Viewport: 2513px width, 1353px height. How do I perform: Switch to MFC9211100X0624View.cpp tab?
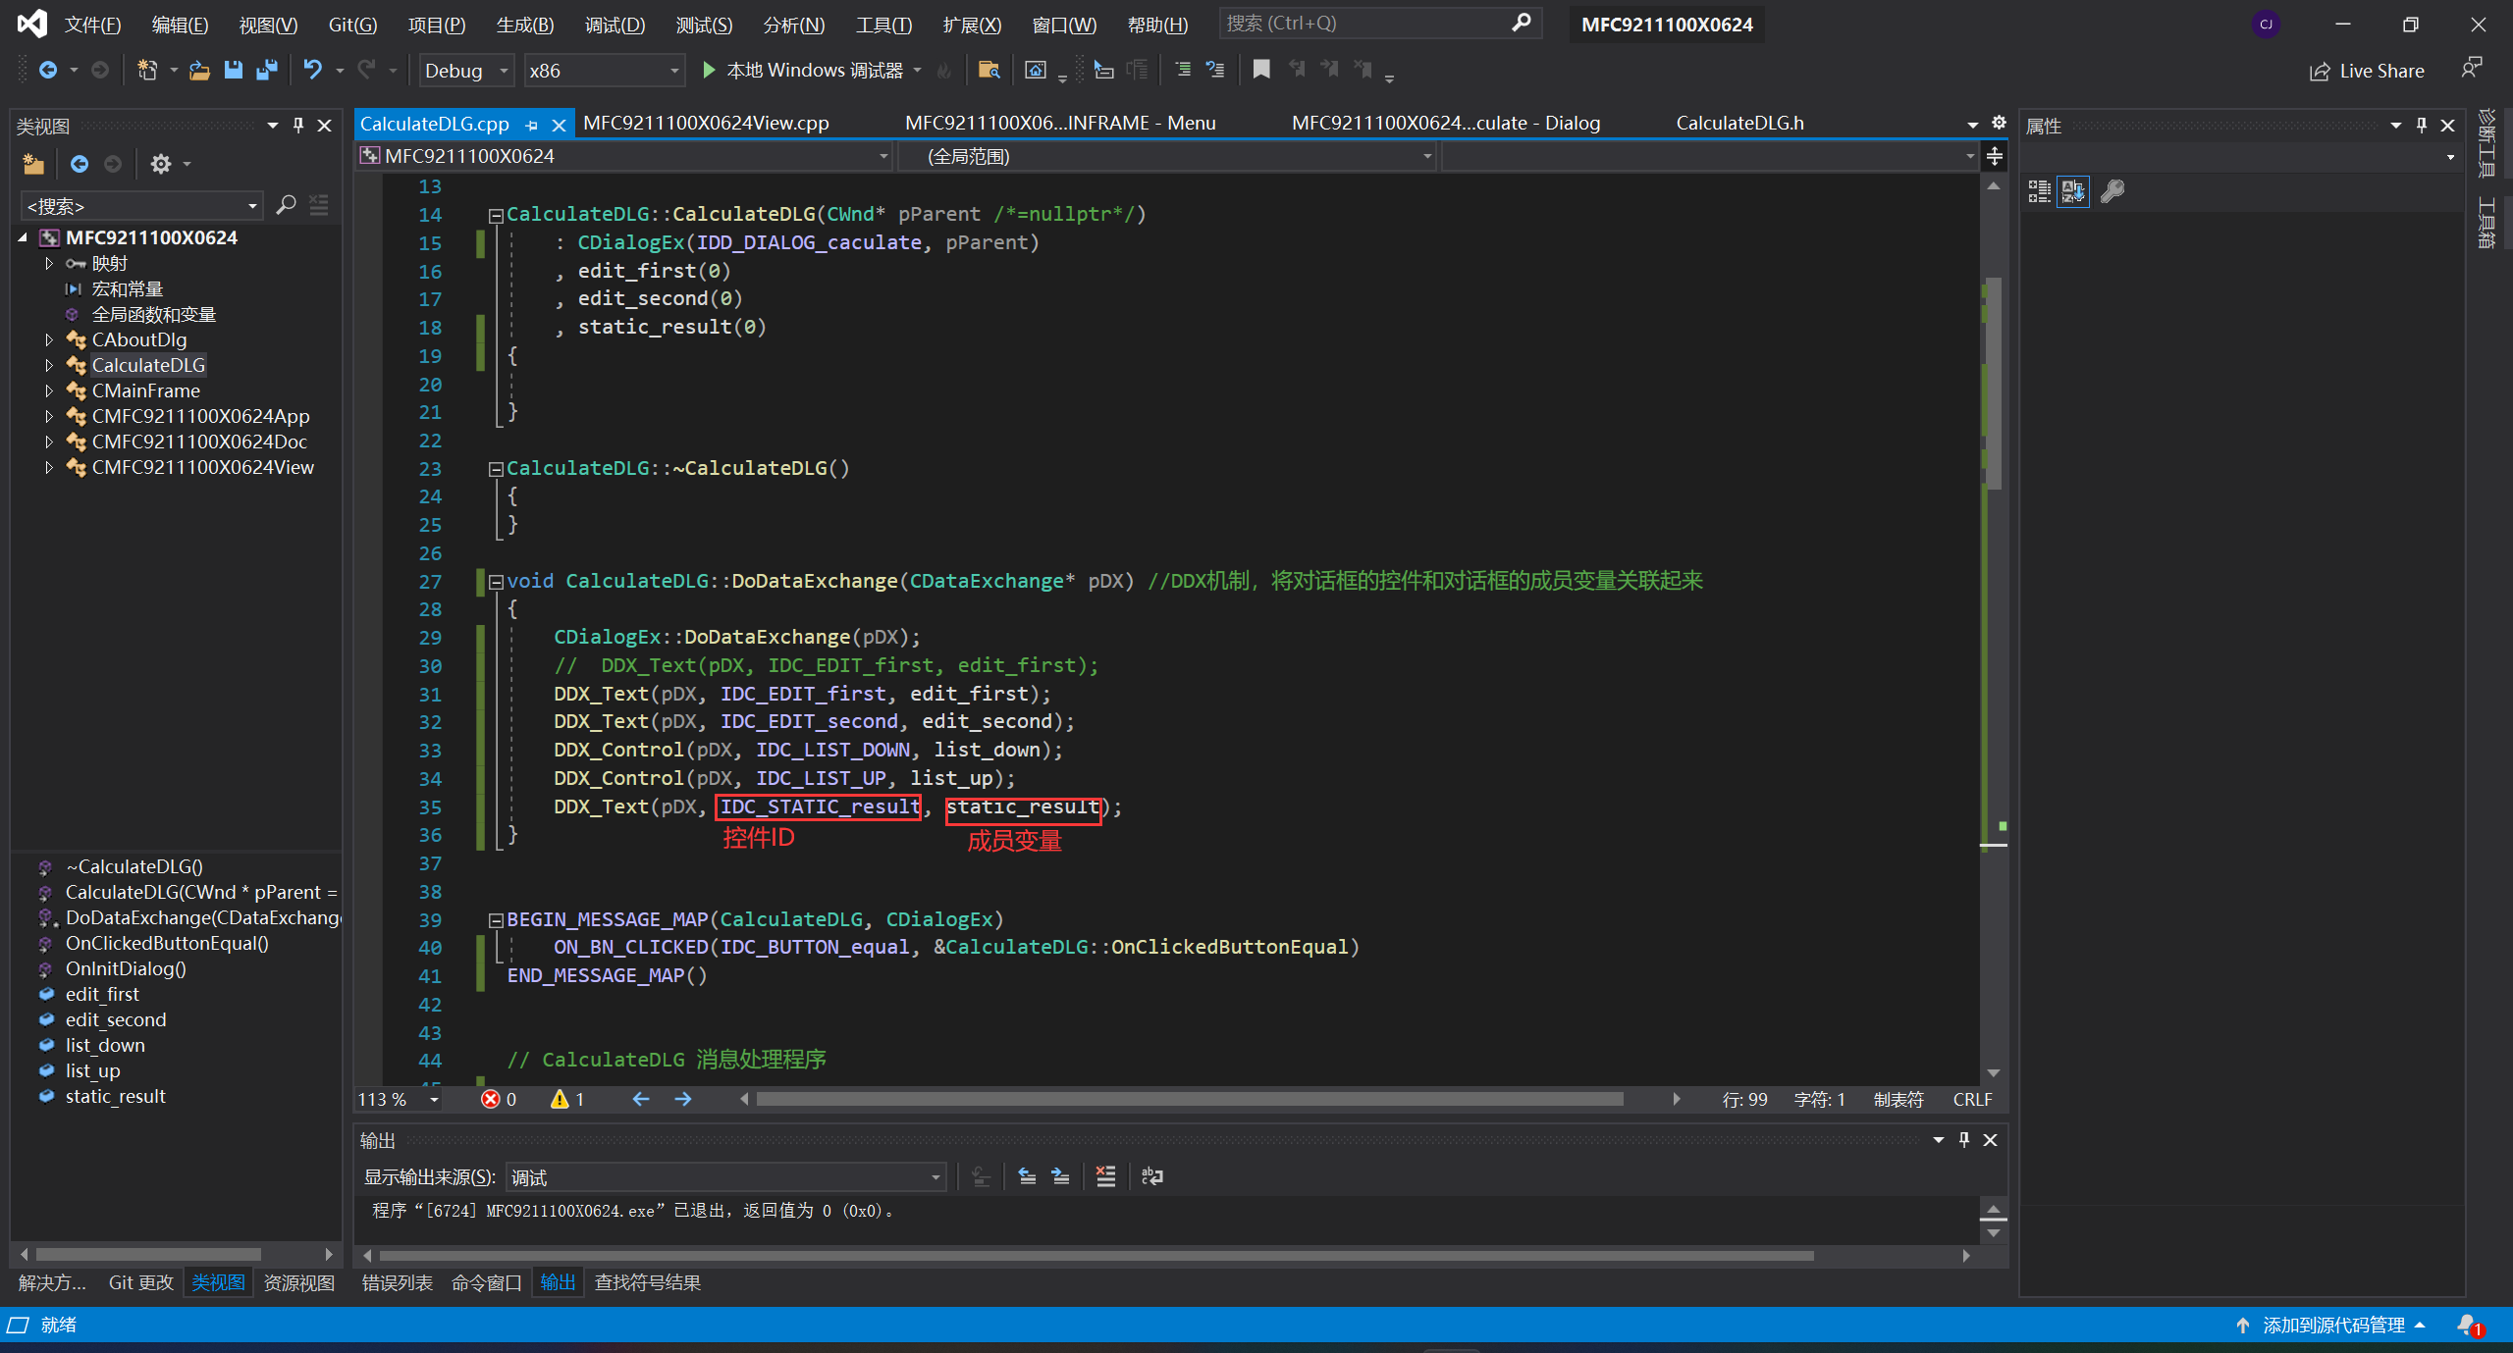pos(706,123)
